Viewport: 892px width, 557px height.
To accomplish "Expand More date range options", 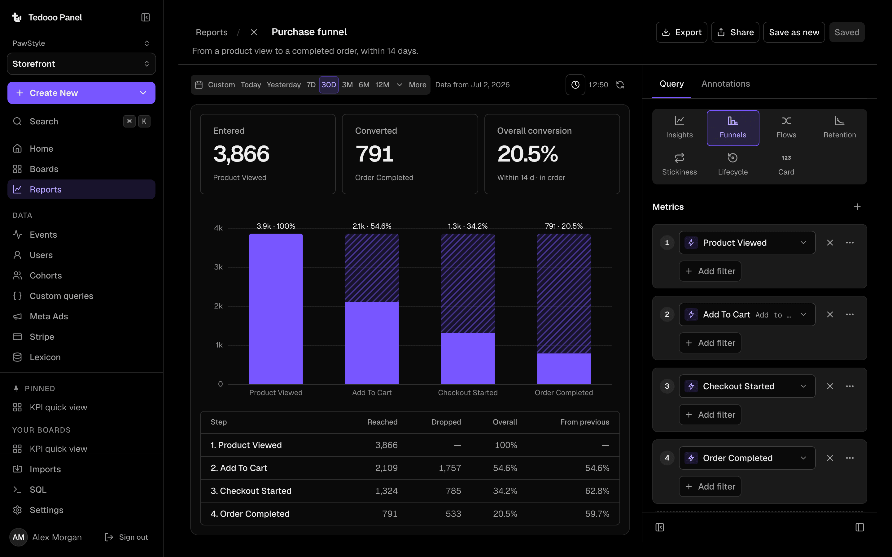I will coord(412,85).
